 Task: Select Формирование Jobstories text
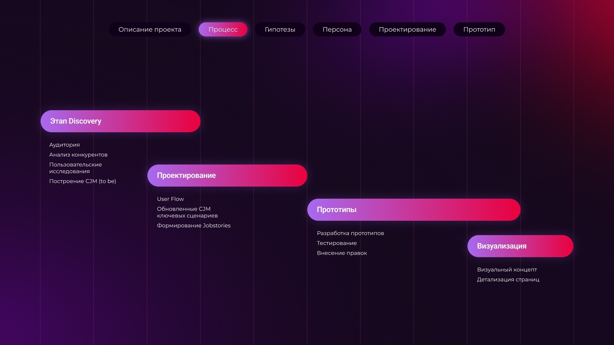pos(194,226)
